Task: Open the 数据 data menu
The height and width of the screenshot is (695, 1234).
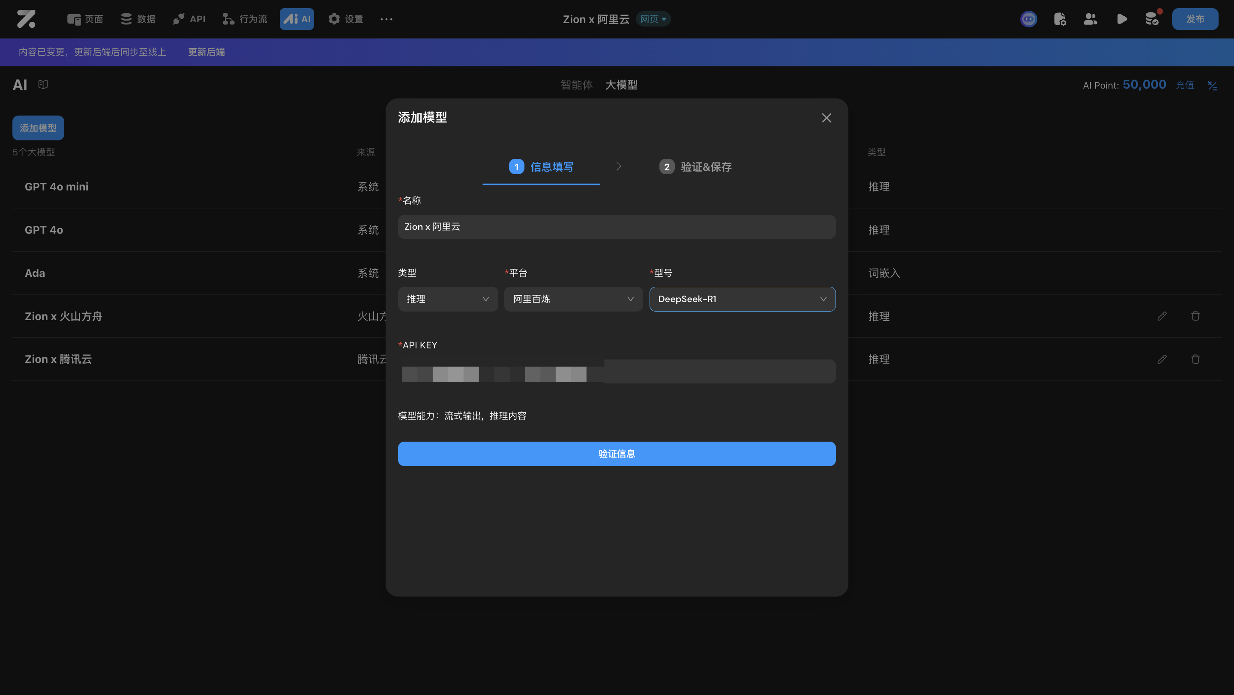Action: click(138, 19)
